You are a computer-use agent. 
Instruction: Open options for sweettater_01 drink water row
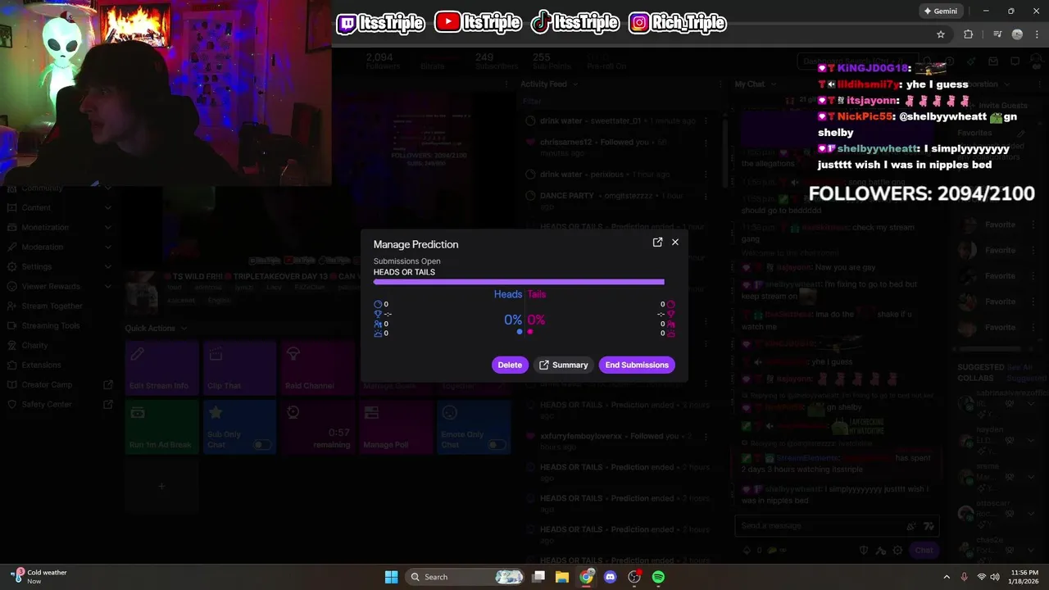705,120
